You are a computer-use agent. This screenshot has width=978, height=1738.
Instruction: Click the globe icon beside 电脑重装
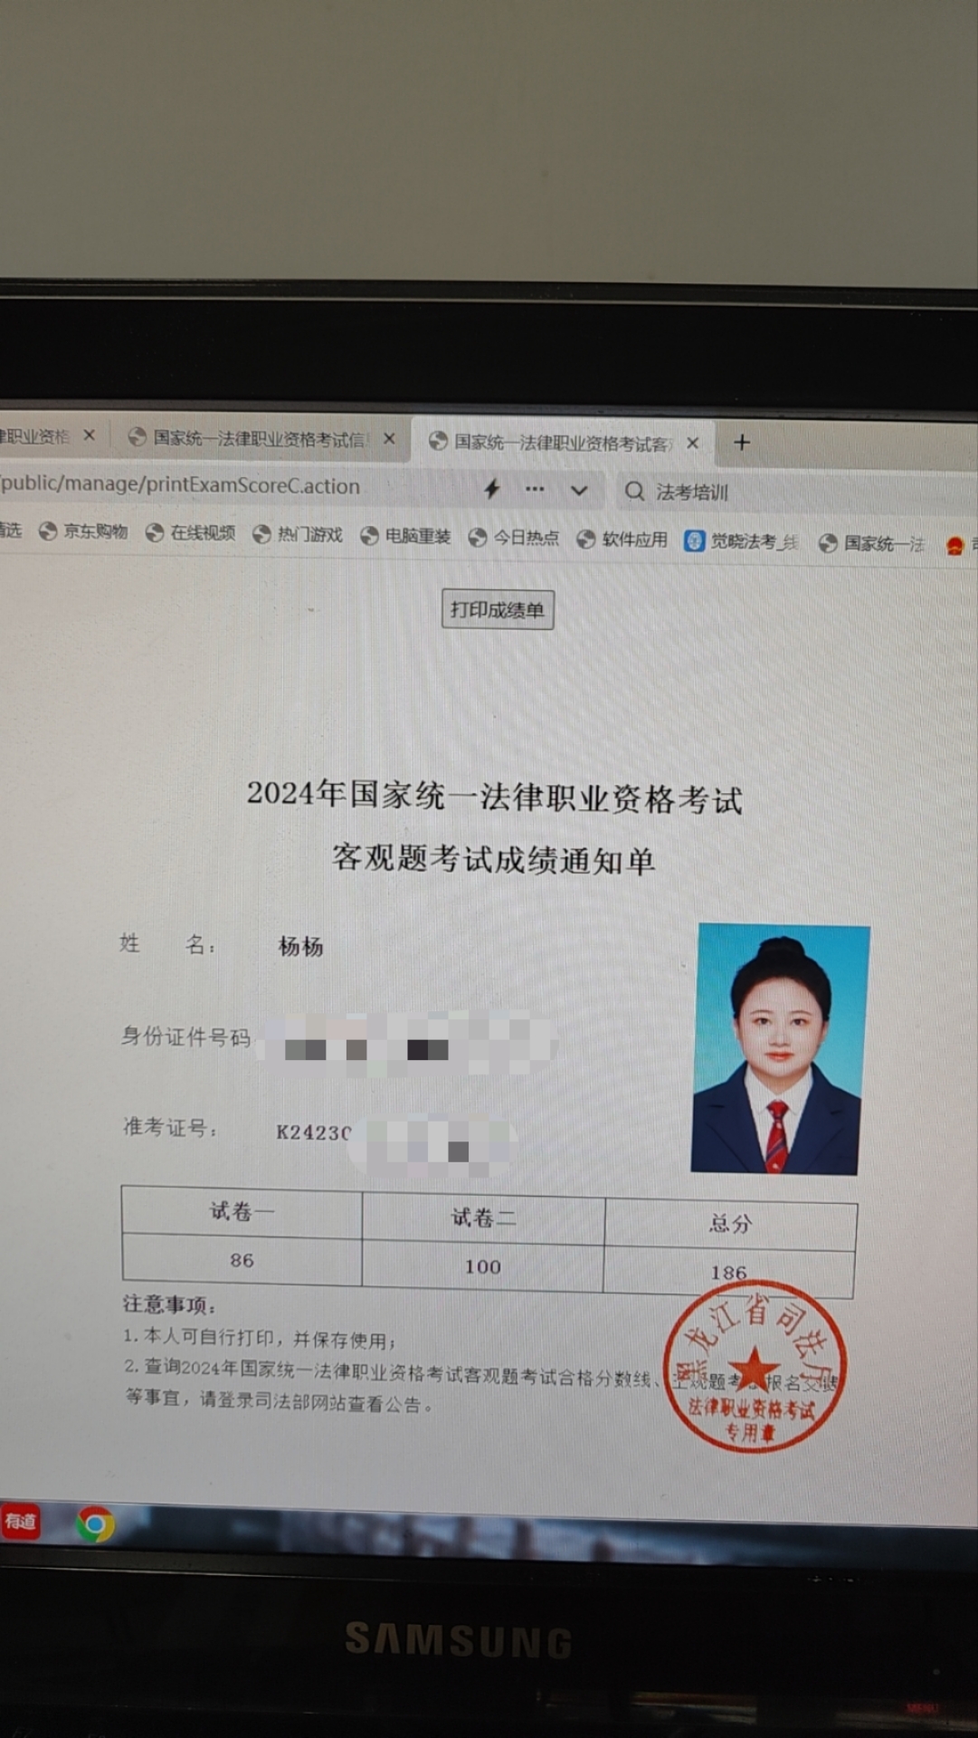[x=369, y=536]
